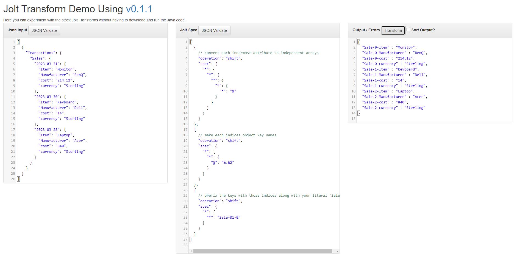The height and width of the screenshot is (254, 517).
Task: Click the "Keyboard" item value in Json Input
Action: (66, 102)
